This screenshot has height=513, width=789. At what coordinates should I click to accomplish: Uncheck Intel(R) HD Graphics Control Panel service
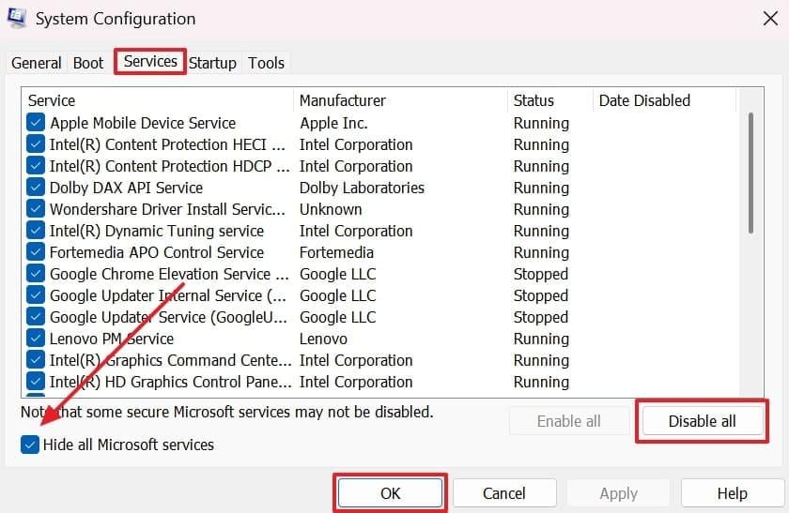[x=36, y=382]
